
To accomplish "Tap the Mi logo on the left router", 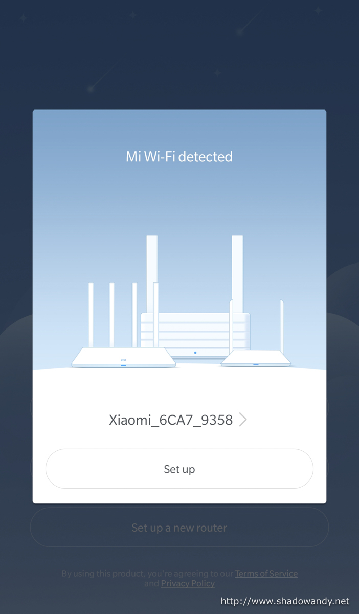I will pos(123,360).
